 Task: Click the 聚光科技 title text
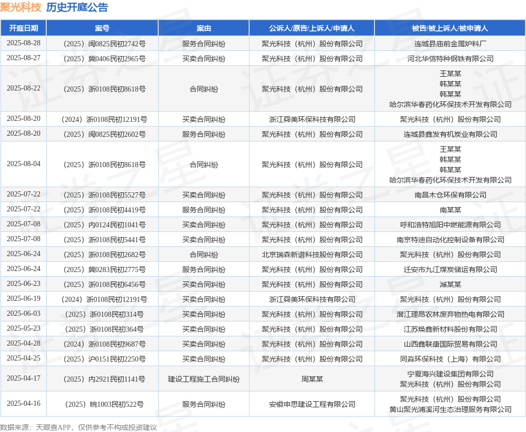pos(21,7)
